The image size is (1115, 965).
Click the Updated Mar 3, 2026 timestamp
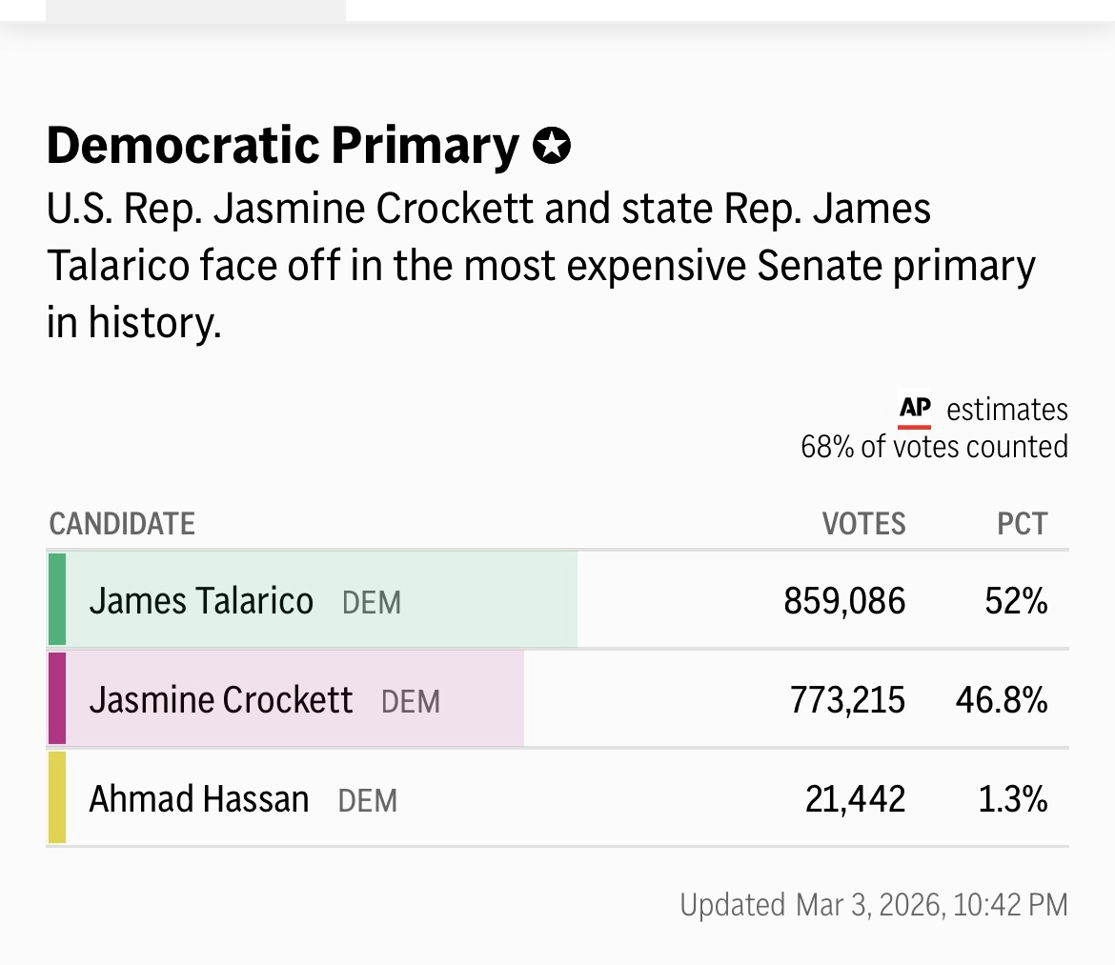pos(874,904)
